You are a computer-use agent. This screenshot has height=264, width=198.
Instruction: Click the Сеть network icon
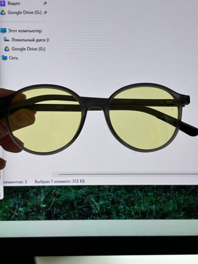[x=4, y=58]
